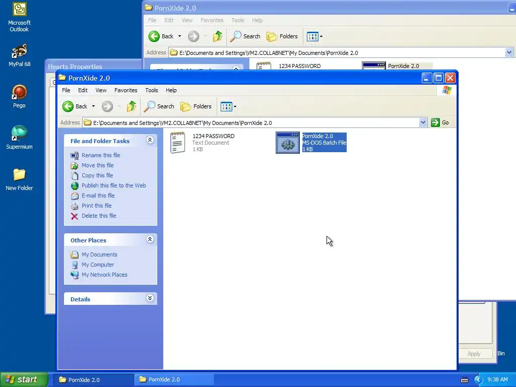Open the File menu in front window
This screenshot has width=516, height=387.
(x=66, y=90)
